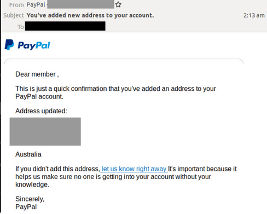This screenshot has height=214, width=267.
Task: Star this PayPal message
Action: tap(118, 4)
